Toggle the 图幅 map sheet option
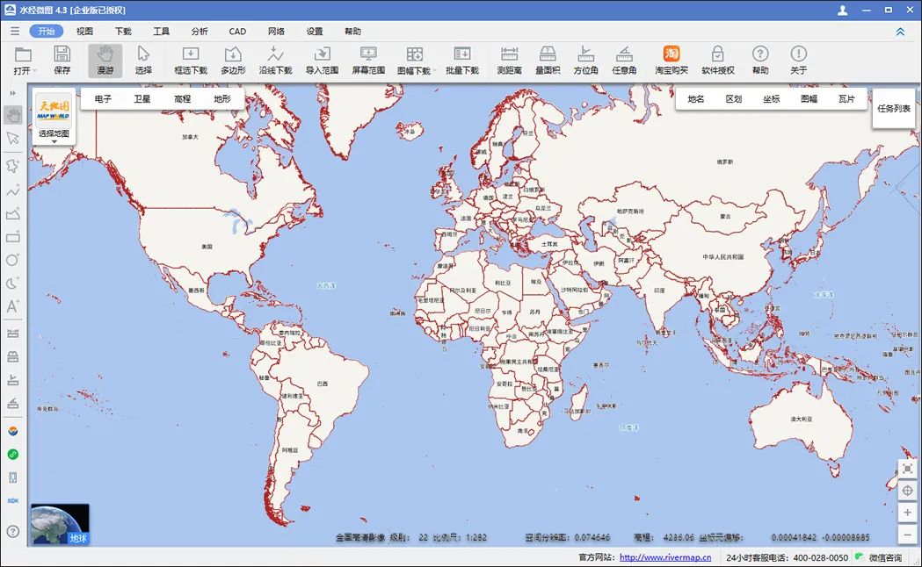The width and height of the screenshot is (922, 567). (809, 98)
